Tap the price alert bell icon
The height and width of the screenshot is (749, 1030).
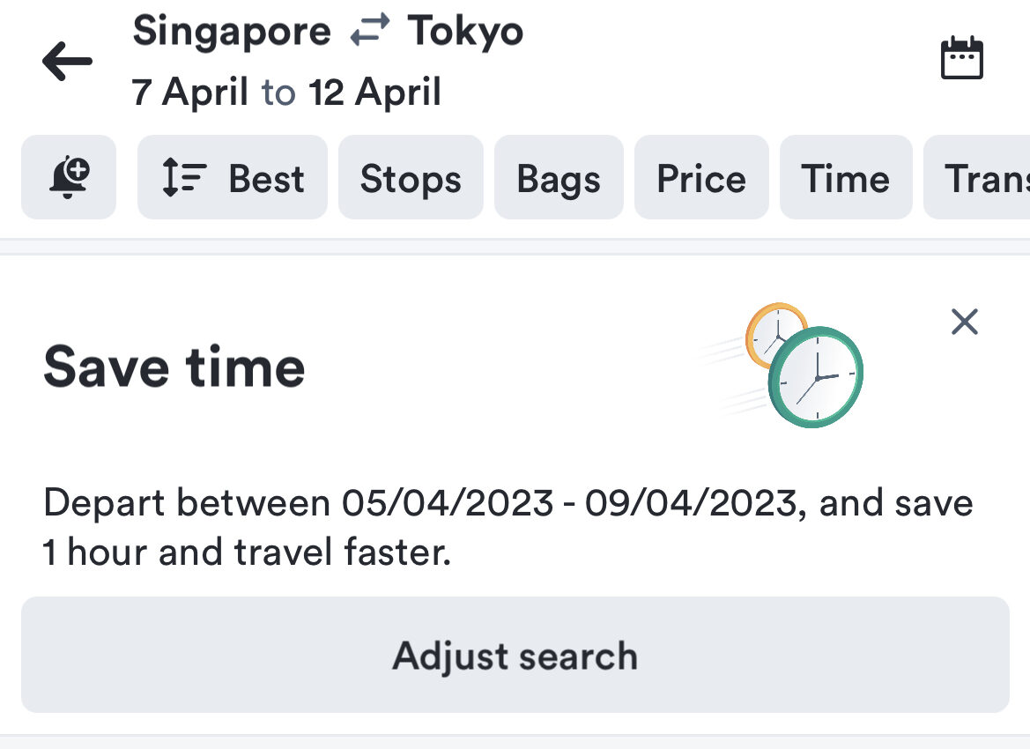click(69, 177)
